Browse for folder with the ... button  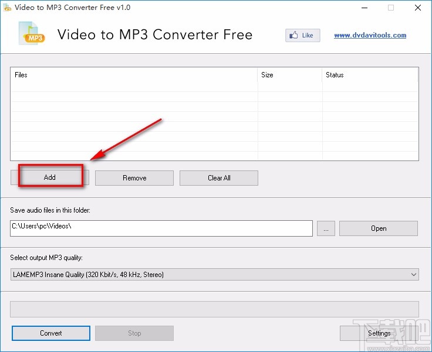click(326, 228)
